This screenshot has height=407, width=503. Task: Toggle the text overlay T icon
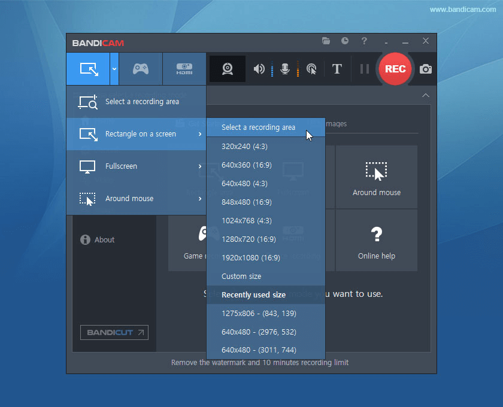pos(337,69)
